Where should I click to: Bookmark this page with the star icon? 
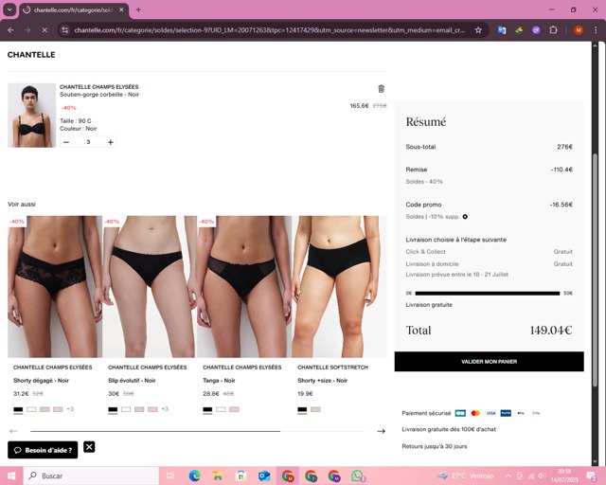coord(478,29)
